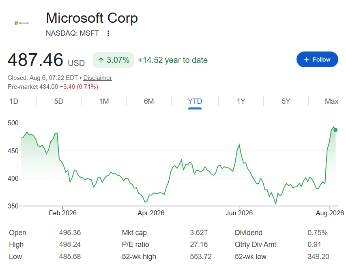
Task: Click the 52-wk high value 553.72
Action: (x=201, y=257)
